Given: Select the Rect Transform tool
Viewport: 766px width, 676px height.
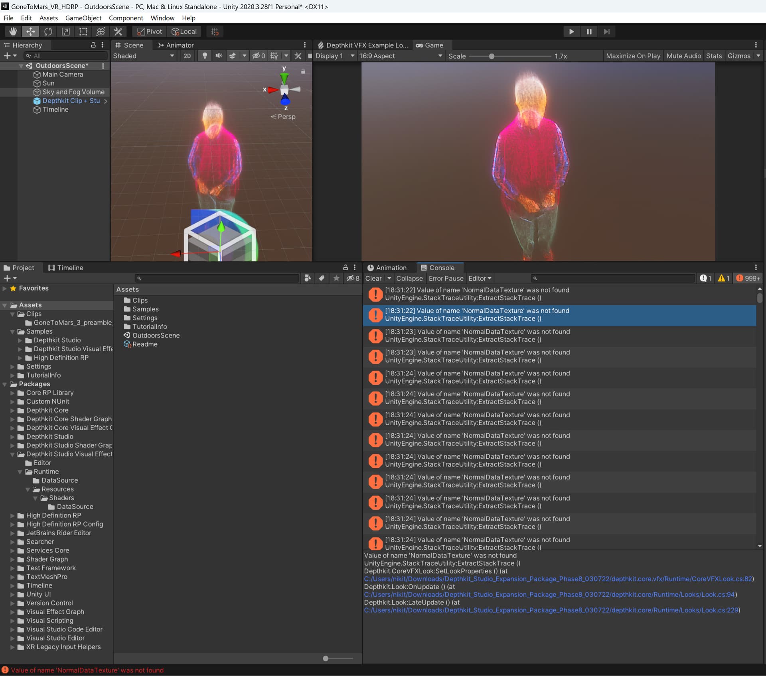Looking at the screenshot, I should [x=83, y=31].
